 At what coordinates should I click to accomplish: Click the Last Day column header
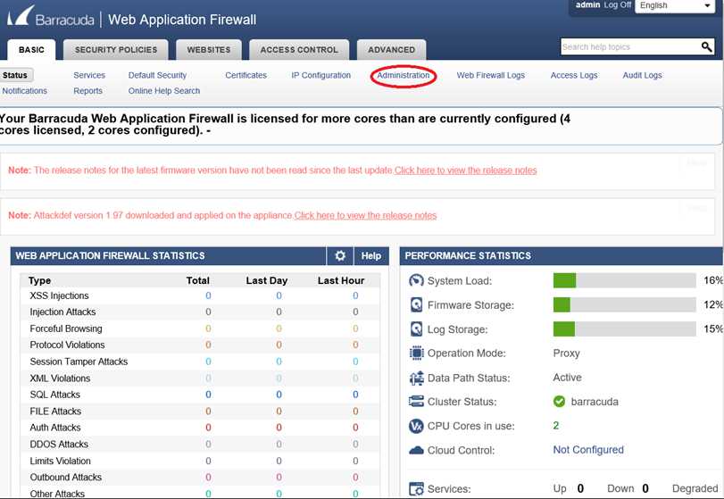click(x=266, y=280)
